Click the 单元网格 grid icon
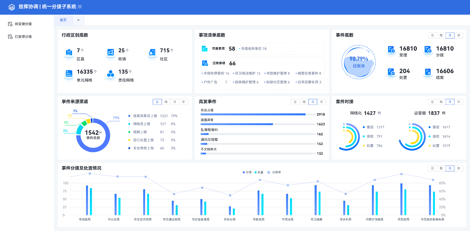The height and width of the screenshot is (231, 470). click(x=69, y=74)
